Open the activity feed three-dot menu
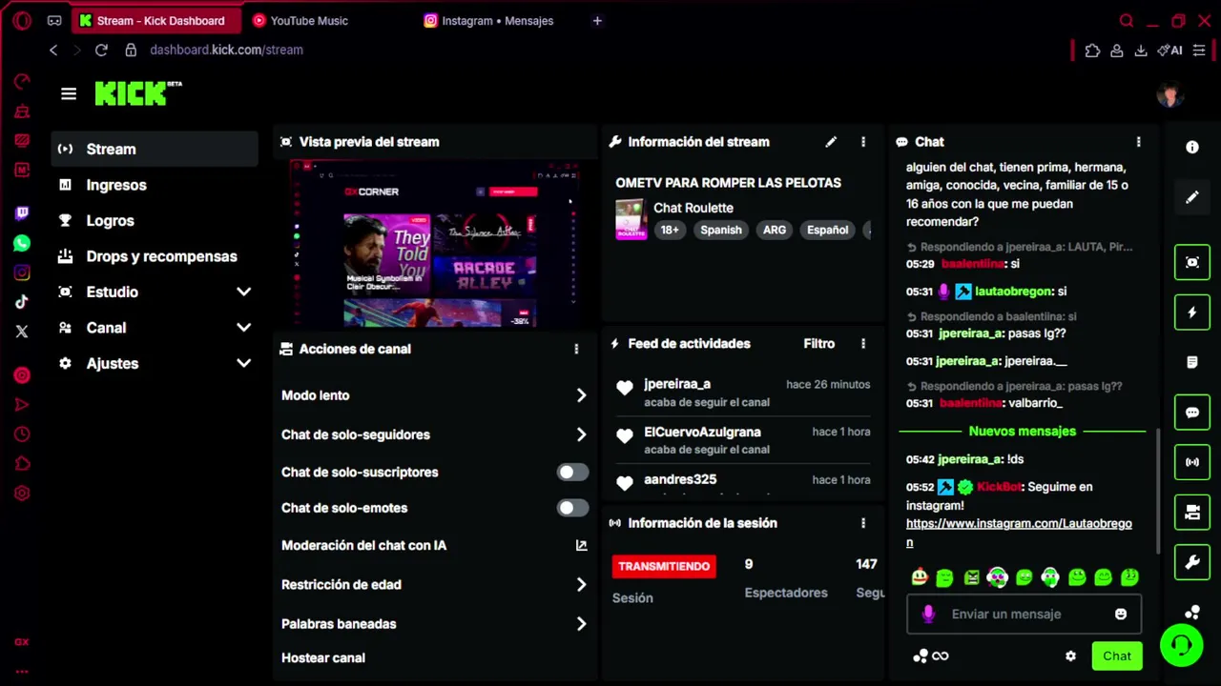 click(863, 344)
